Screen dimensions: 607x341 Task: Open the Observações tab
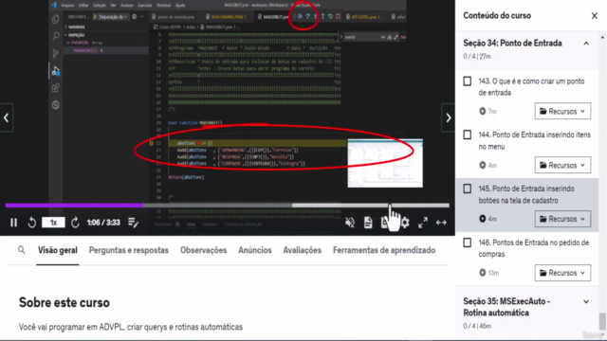coord(203,250)
